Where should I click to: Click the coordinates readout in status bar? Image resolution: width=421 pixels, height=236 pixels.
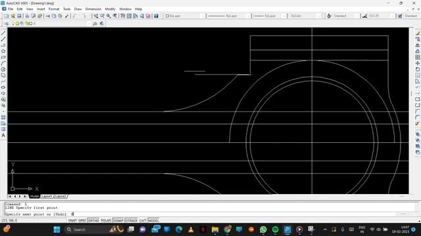[x=34, y=220]
